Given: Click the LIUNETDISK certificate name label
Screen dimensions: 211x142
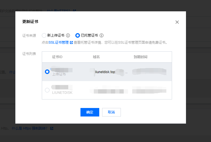Looking at the screenshot, I should pos(62,93).
